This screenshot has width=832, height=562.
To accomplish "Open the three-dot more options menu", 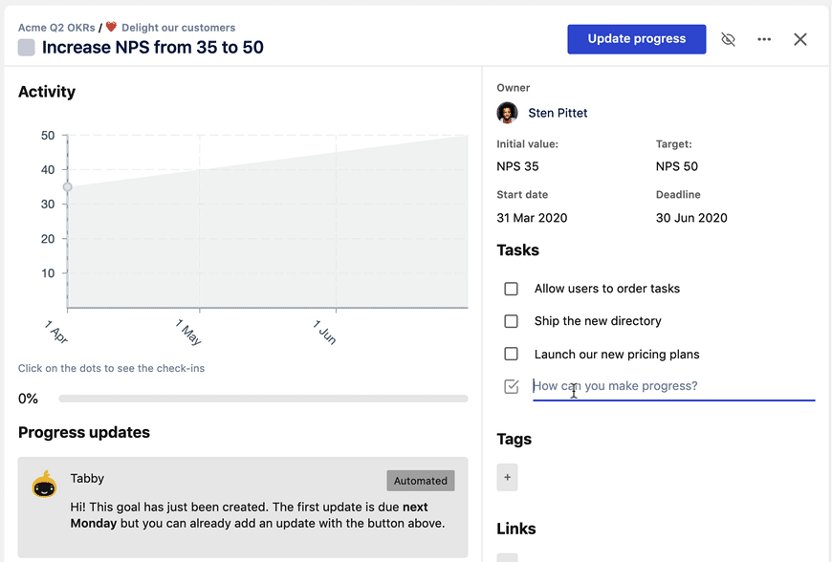I will [764, 39].
